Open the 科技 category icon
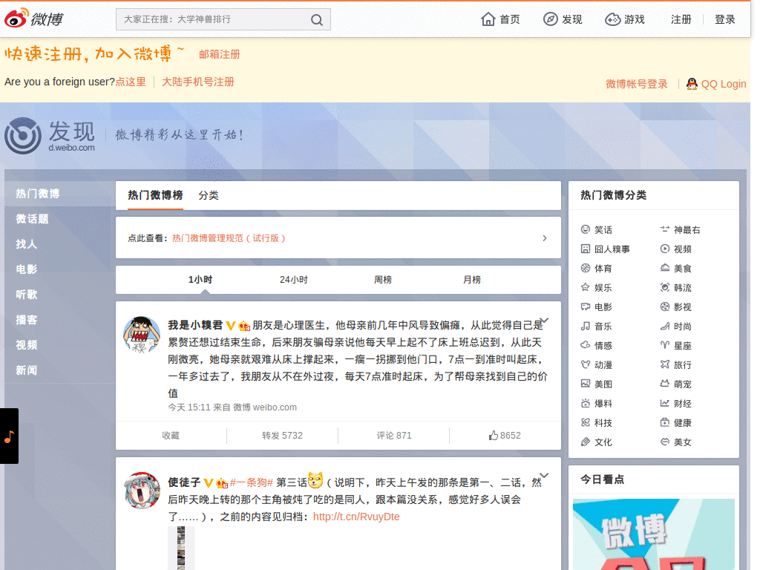 (x=586, y=422)
